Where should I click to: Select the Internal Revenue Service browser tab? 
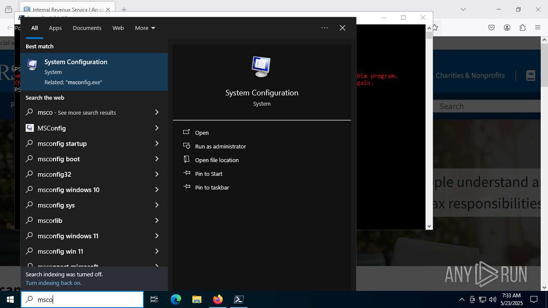[x=67, y=9]
